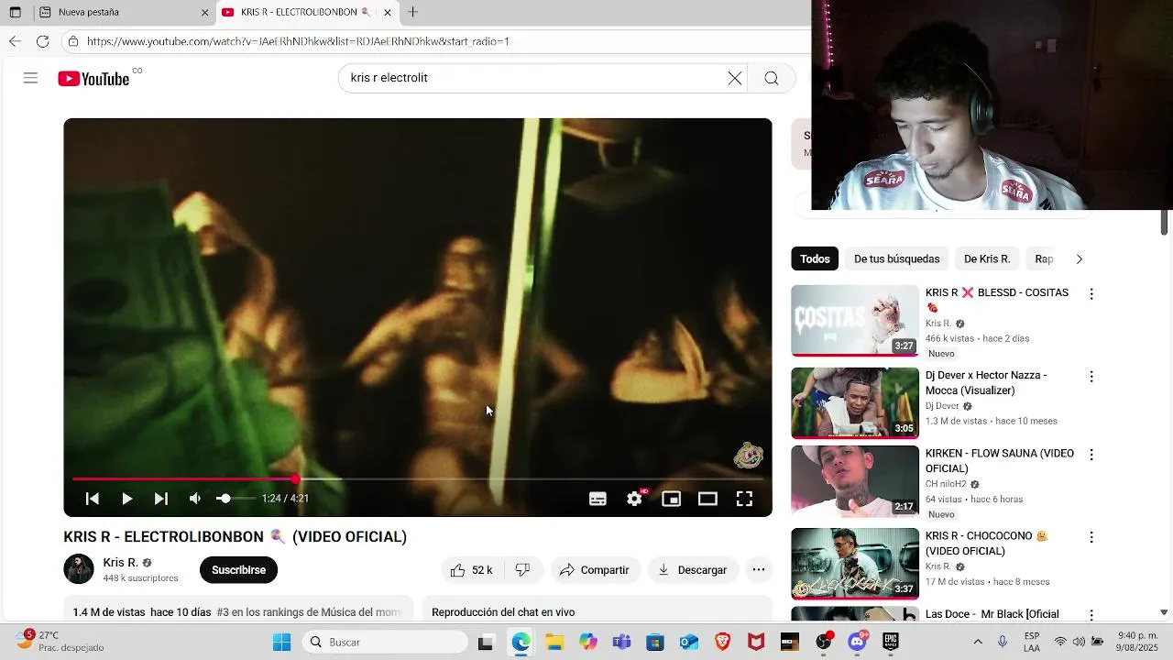Open the Kris R. channel name link
1173x660 pixels.
coord(120,563)
